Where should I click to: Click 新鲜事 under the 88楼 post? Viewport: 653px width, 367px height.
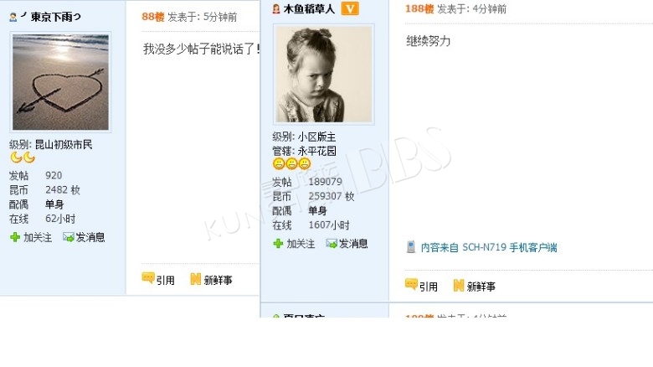(x=218, y=280)
